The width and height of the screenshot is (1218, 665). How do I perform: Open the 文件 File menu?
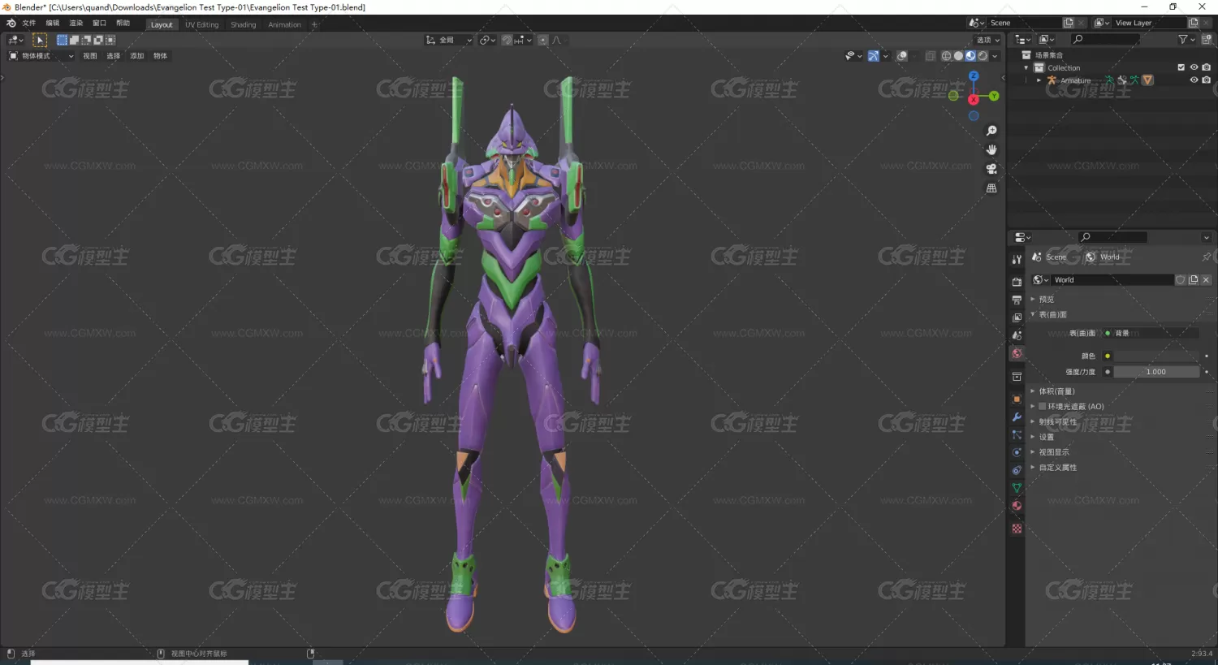[29, 24]
